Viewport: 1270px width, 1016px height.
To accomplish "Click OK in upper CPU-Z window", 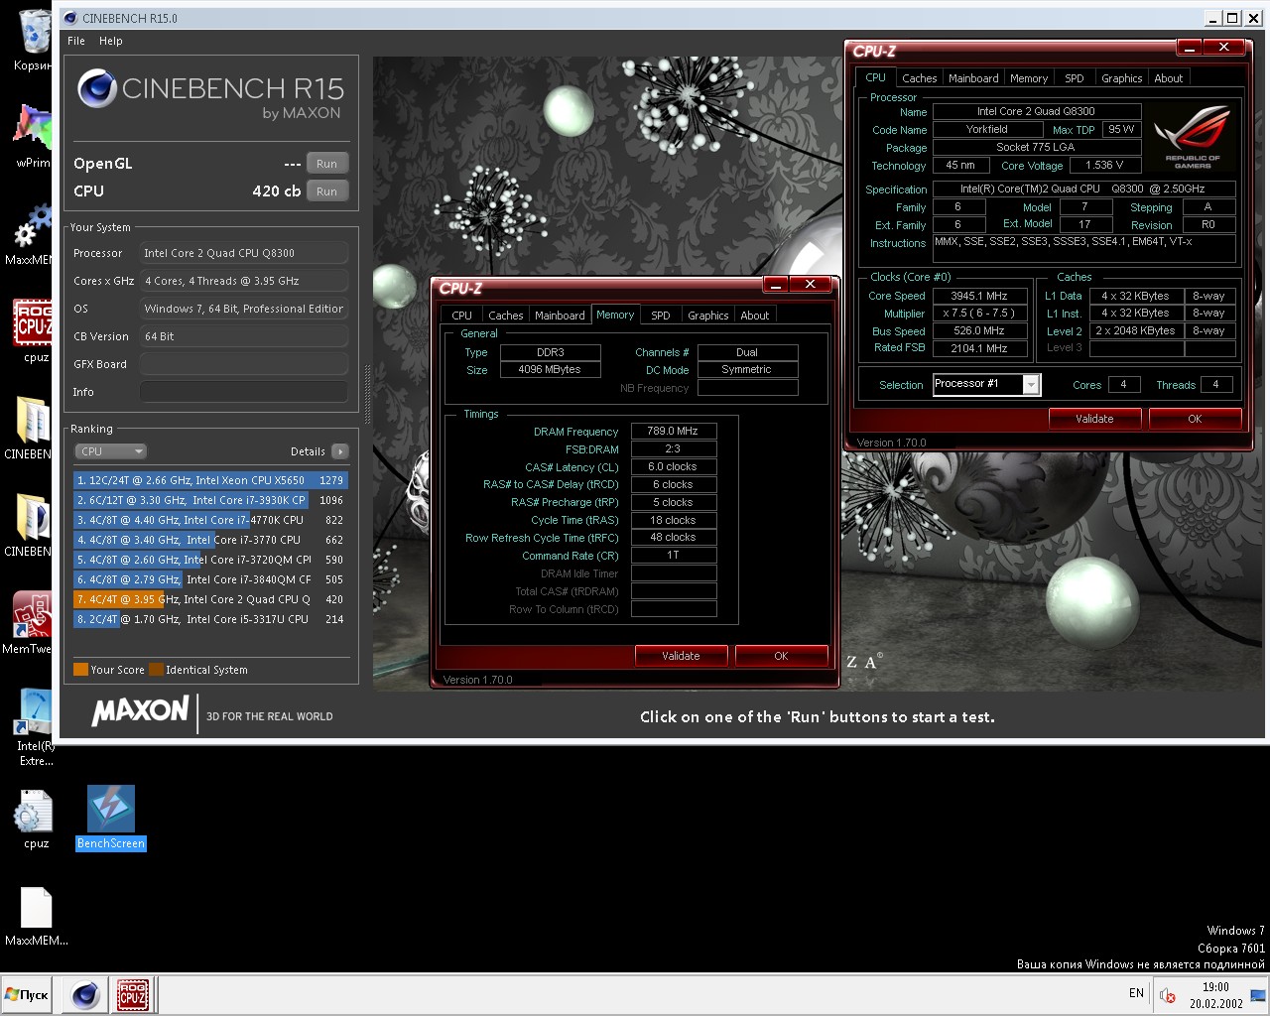I will 1195,419.
